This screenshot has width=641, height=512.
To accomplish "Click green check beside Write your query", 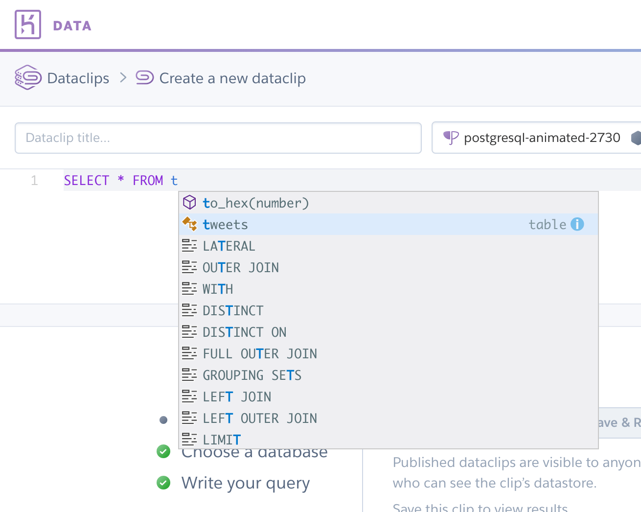I will pyautogui.click(x=163, y=483).
